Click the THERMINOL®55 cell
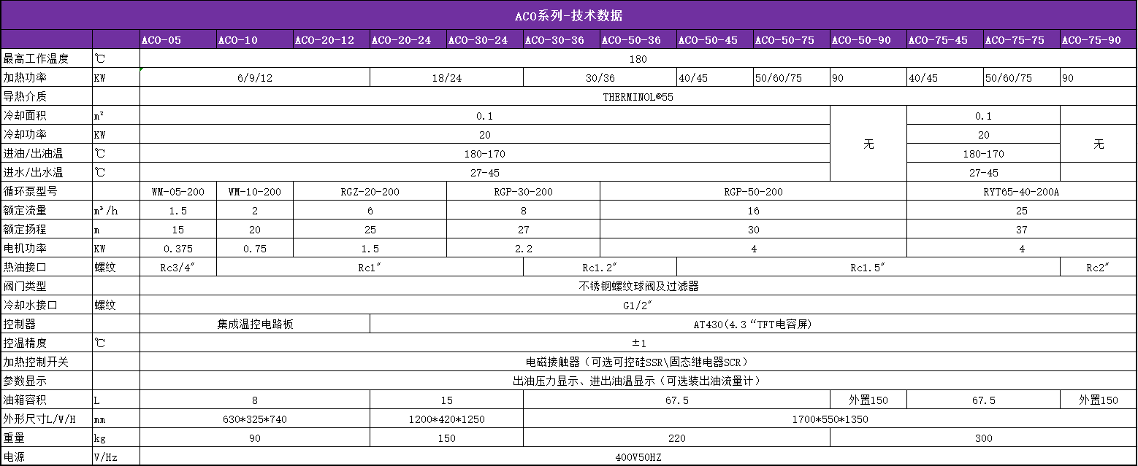This screenshot has width=1138, height=466. tap(635, 96)
